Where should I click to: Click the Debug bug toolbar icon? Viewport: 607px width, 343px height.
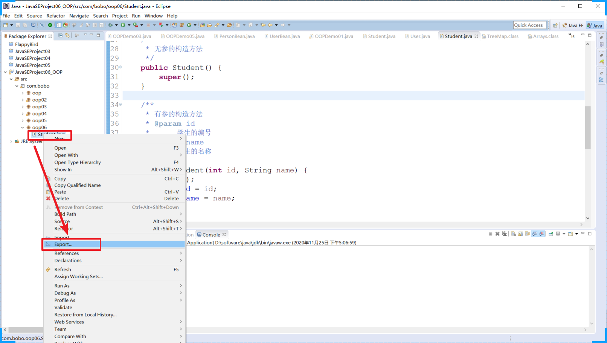[110, 25]
